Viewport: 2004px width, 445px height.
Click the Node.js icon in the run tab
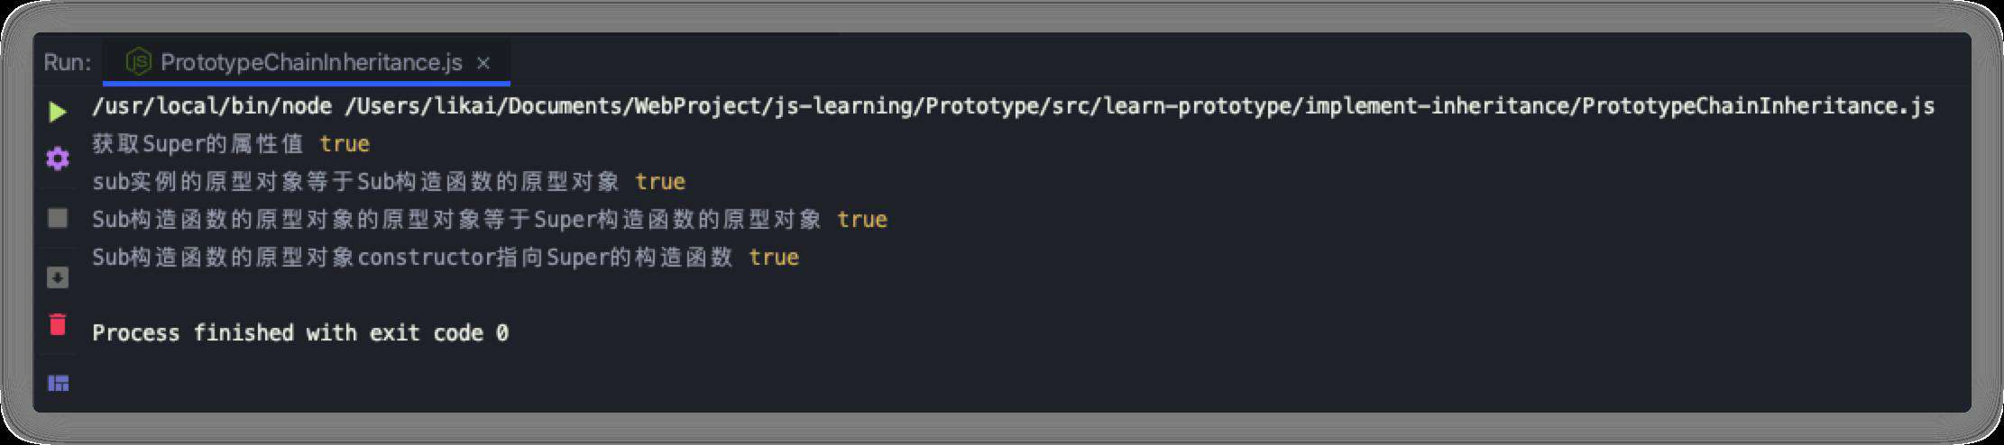pos(138,61)
